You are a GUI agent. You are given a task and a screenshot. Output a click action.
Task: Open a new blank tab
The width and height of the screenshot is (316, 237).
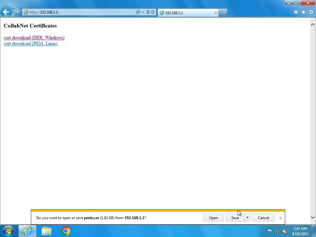223,13
